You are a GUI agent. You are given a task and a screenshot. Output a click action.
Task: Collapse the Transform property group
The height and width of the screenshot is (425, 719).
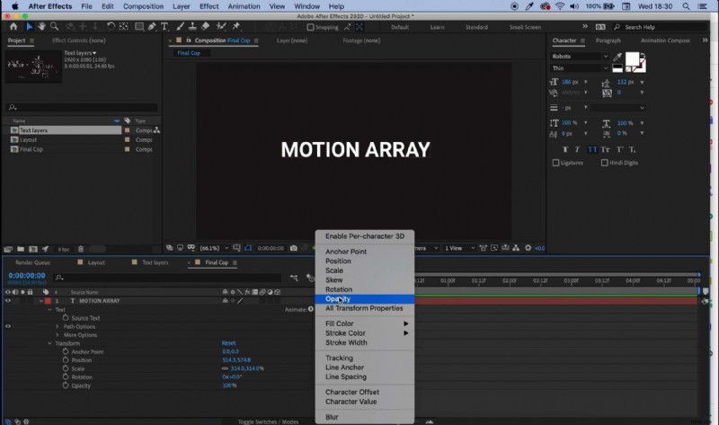[x=49, y=343]
